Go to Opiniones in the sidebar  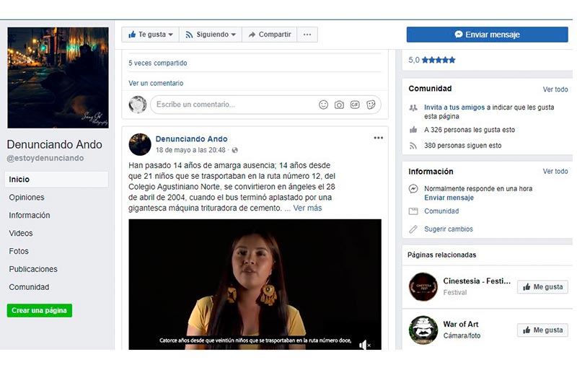point(27,198)
